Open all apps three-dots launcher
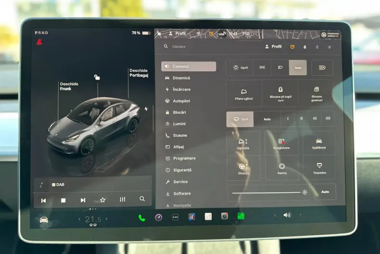 [175, 217]
